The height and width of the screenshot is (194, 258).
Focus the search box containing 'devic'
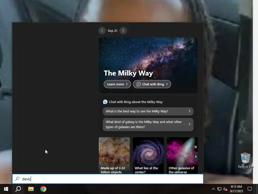[x=108, y=179]
